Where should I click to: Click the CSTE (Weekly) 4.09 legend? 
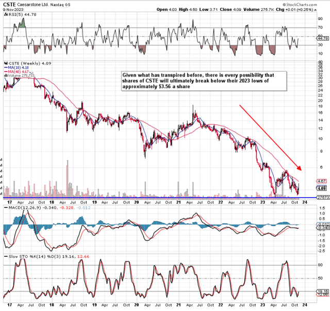[x=30, y=63]
